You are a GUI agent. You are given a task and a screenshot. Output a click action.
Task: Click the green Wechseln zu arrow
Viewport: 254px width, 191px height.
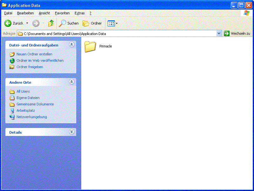(227, 33)
